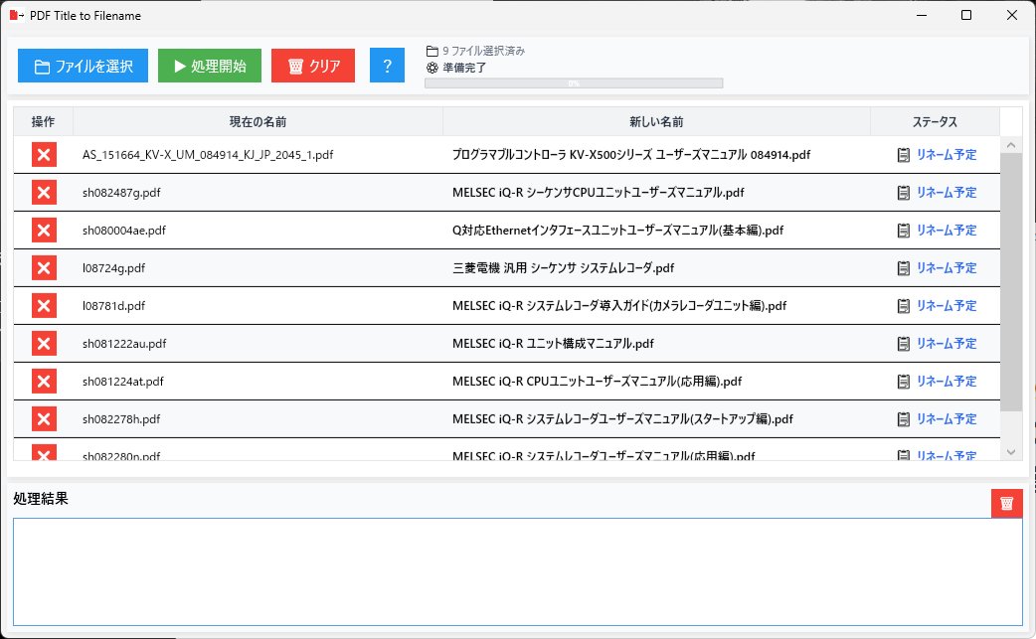Select filename sh081224at.pdf

123,381
